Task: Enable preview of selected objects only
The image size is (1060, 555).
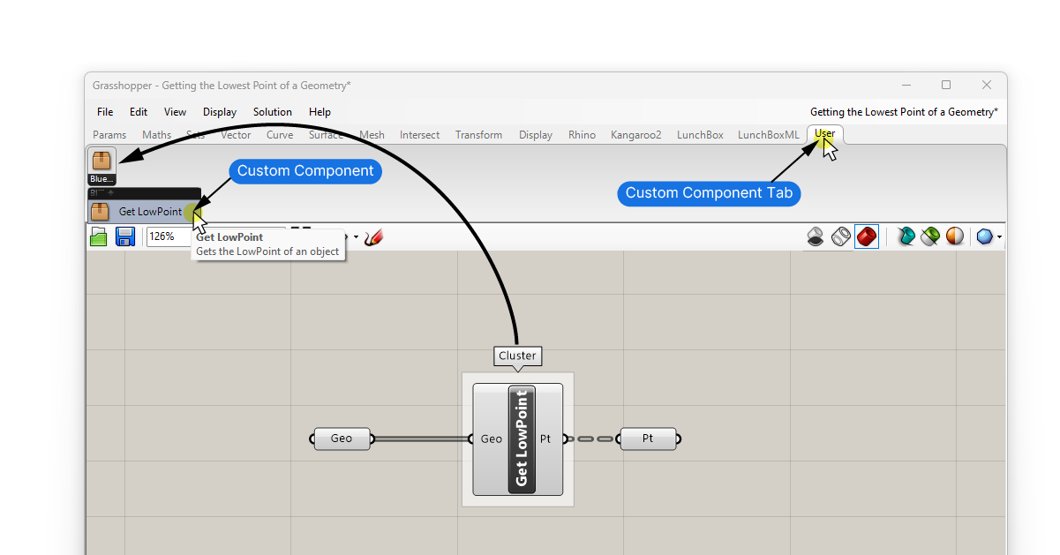Action: pos(930,236)
